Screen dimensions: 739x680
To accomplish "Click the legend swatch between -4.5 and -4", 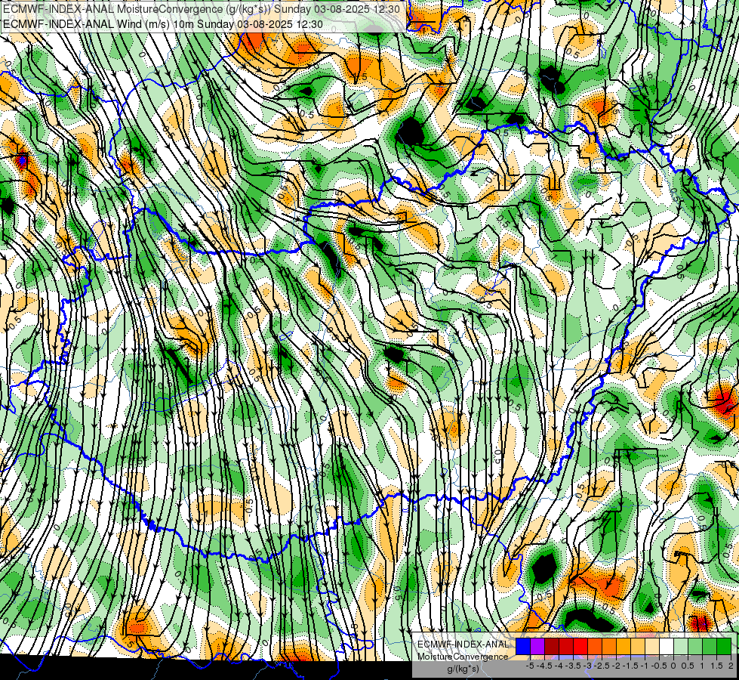I will pyautogui.click(x=552, y=647).
